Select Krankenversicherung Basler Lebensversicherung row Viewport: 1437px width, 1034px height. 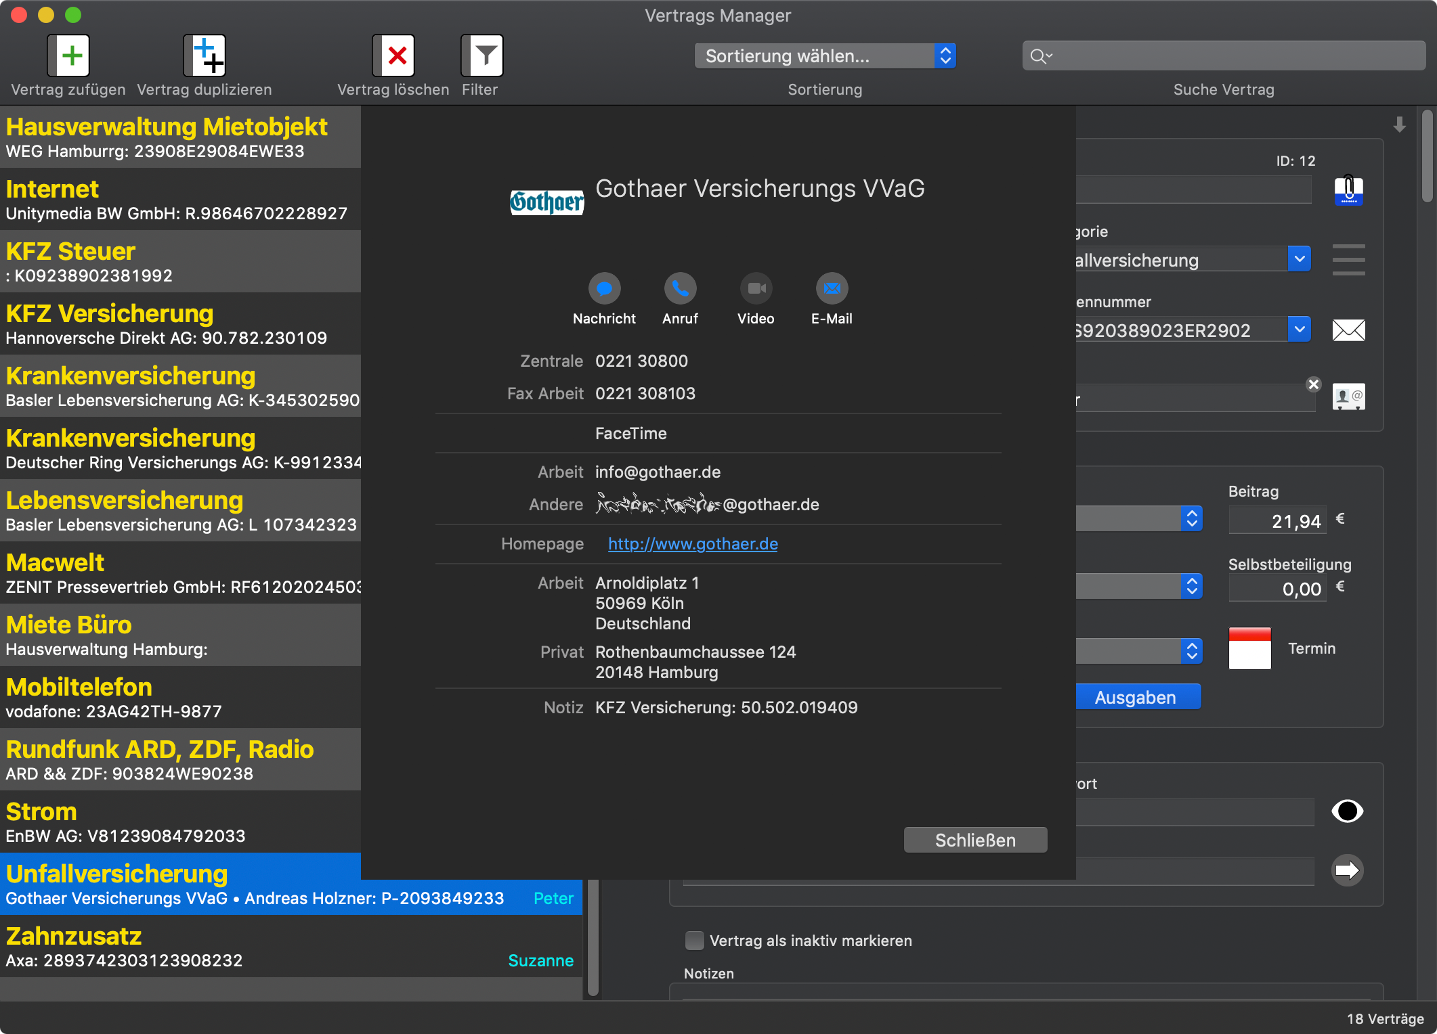tap(180, 386)
